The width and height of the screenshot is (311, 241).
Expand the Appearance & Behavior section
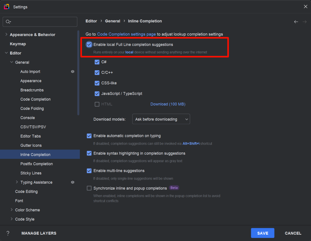(x=6, y=35)
